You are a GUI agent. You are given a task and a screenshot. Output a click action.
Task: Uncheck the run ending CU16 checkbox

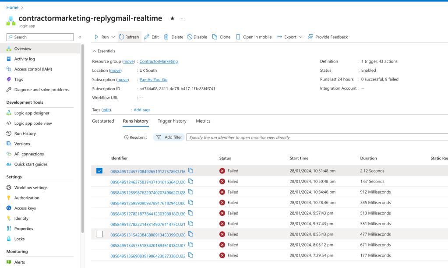click(x=99, y=171)
